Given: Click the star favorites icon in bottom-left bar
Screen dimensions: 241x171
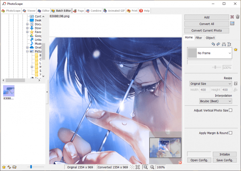Looking at the screenshot, I should point(4,167).
